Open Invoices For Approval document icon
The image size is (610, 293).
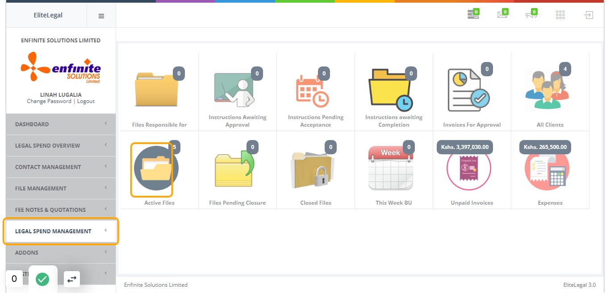click(468, 90)
